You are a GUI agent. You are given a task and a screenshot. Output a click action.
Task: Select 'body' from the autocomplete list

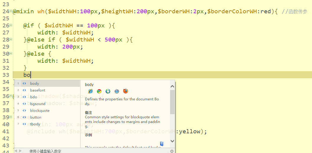pos(35,84)
